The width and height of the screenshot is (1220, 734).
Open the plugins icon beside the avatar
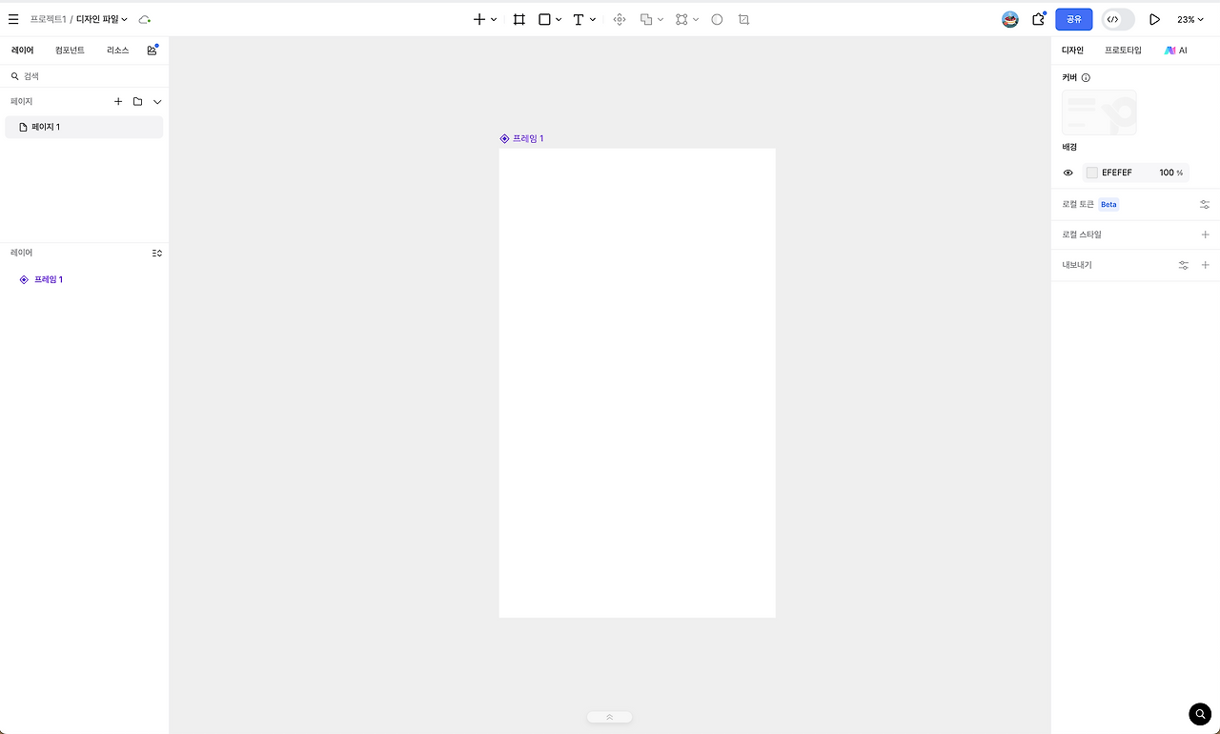[x=1039, y=19]
